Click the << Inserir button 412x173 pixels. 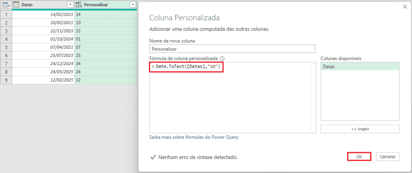pos(360,129)
